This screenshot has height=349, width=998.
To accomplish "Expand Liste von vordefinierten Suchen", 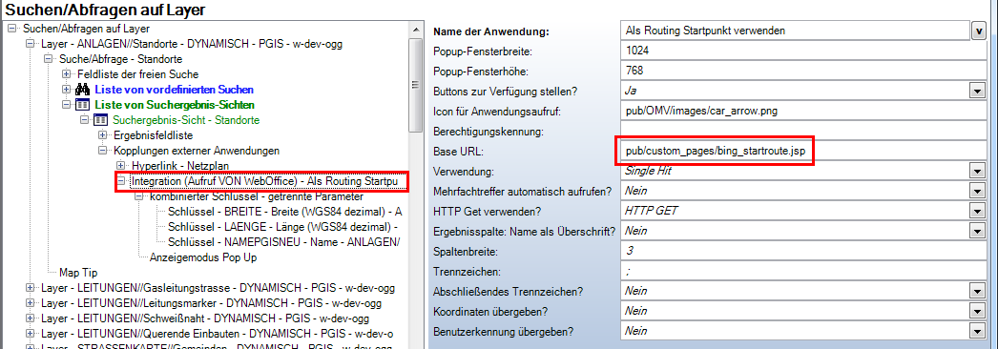I will click(66, 90).
